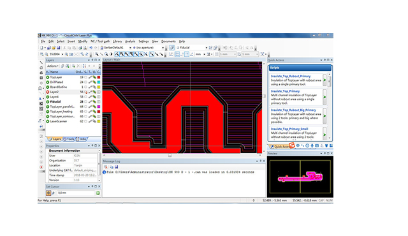This screenshot has width=408, height=236.
Task: Click the Insulate_Top_Rubout_Primary run arrow
Action: tap(324, 80)
